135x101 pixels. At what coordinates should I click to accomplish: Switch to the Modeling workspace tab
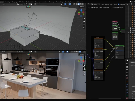7,2
